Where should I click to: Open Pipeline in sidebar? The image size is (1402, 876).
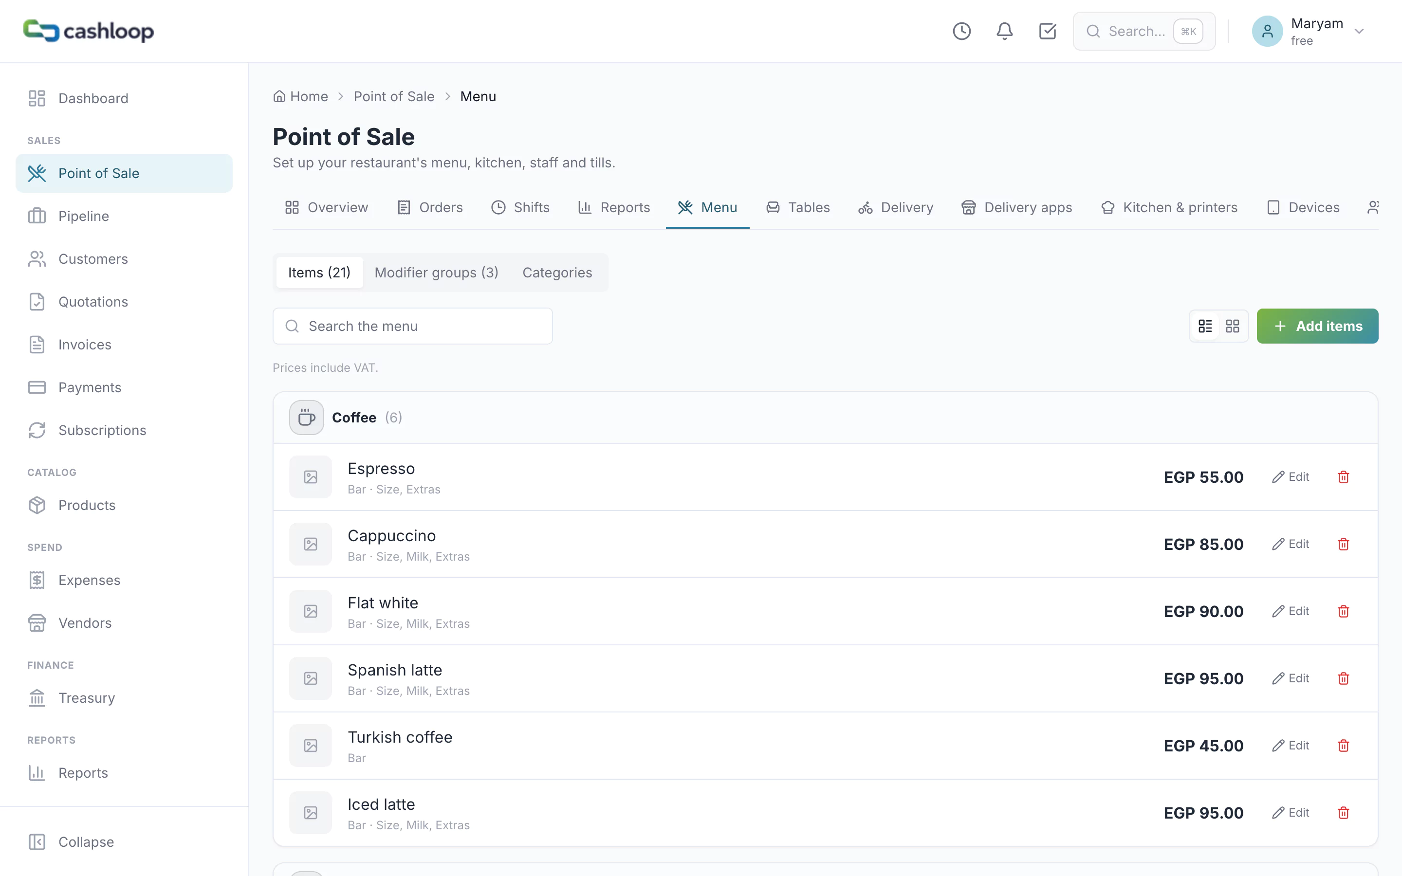pyautogui.click(x=124, y=216)
